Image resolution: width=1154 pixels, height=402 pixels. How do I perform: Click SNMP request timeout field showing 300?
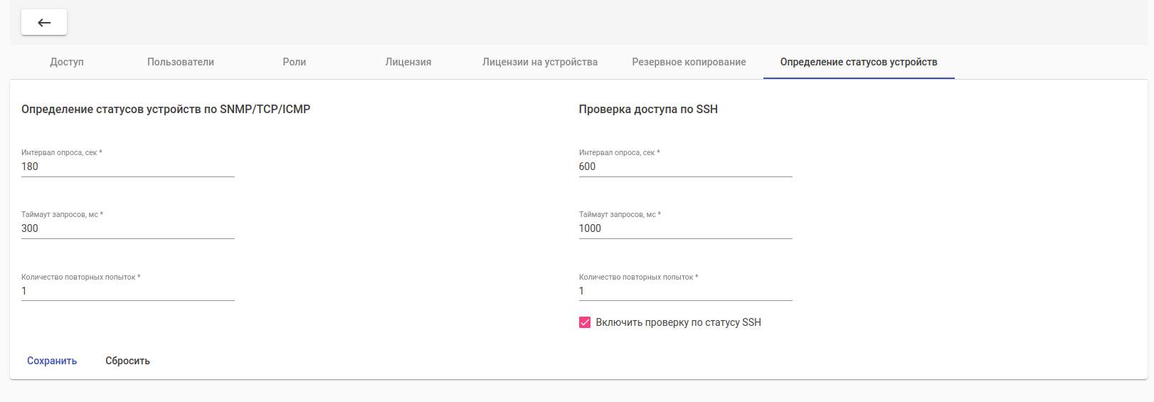tap(128, 228)
